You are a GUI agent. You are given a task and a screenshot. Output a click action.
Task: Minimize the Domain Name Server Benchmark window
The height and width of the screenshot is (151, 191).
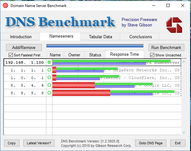154,5
